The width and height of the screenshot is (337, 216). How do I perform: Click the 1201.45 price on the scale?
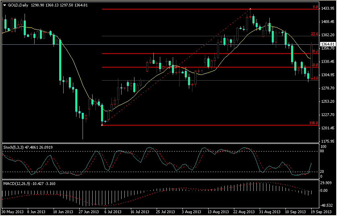point(328,128)
